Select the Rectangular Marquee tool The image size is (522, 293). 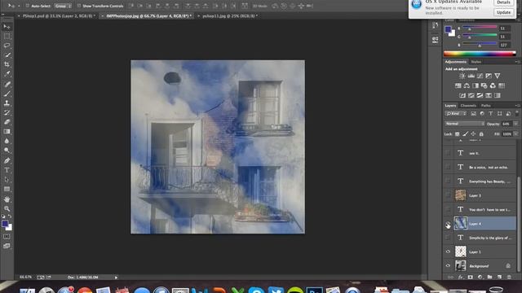click(7, 36)
